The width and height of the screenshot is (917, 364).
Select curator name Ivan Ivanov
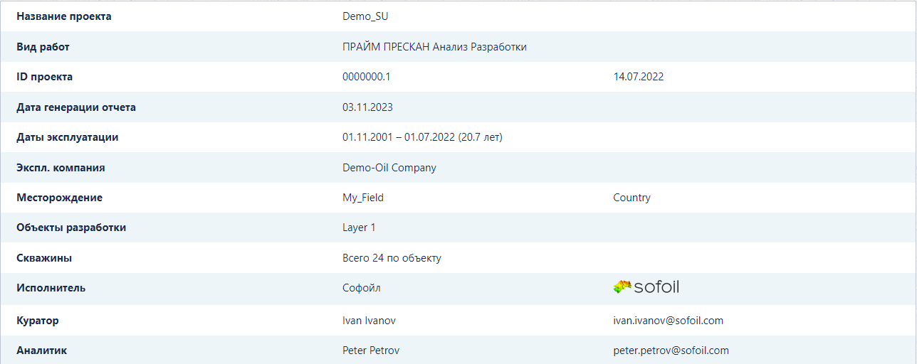pos(369,321)
